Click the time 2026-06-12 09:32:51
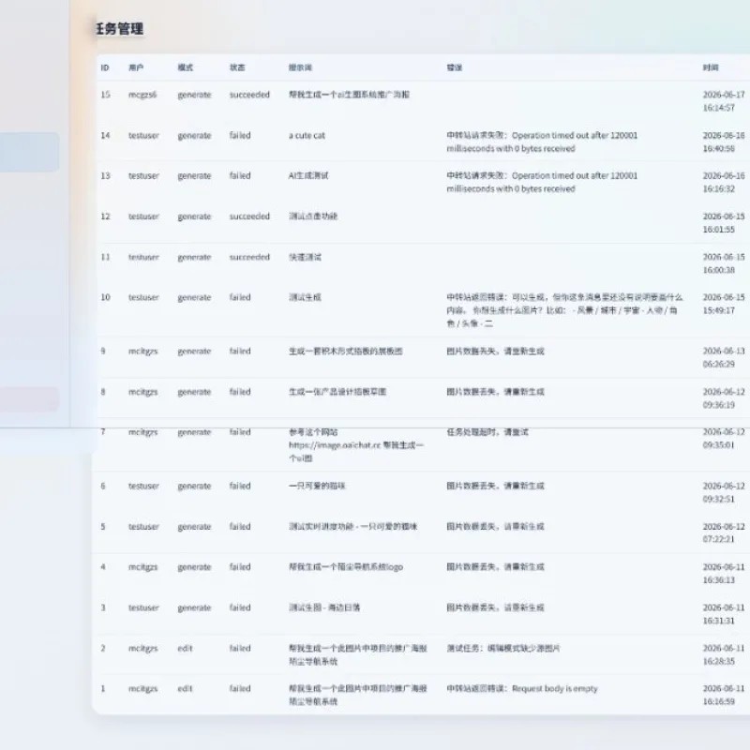 tap(724, 492)
